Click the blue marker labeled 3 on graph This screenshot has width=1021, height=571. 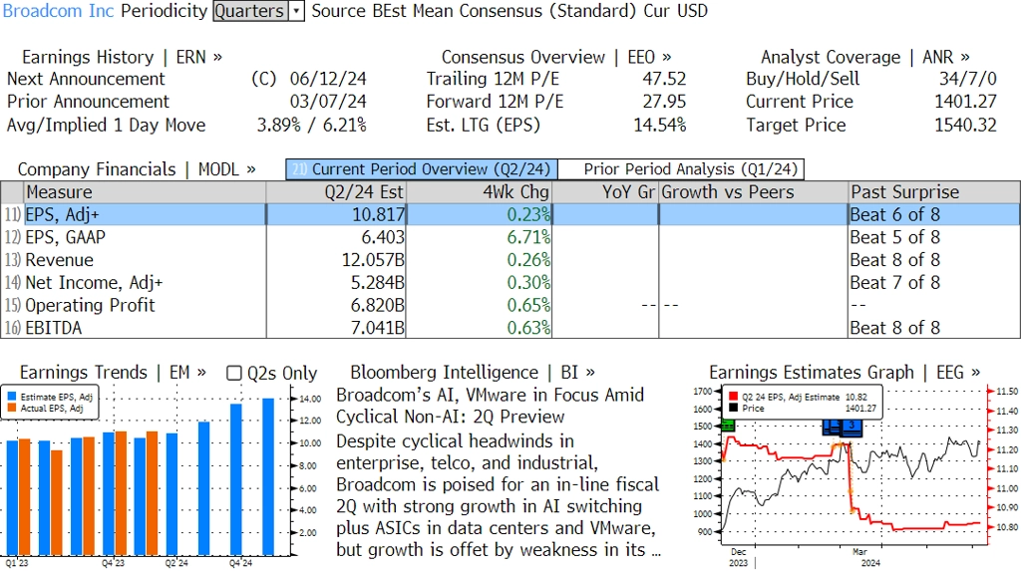pyautogui.click(x=851, y=427)
